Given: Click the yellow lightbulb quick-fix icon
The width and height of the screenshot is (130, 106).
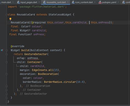Looking at the screenshot, I should [10, 19].
